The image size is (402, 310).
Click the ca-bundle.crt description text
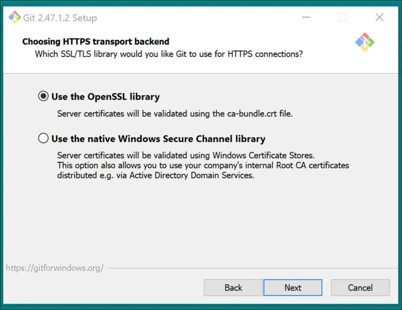175,114
